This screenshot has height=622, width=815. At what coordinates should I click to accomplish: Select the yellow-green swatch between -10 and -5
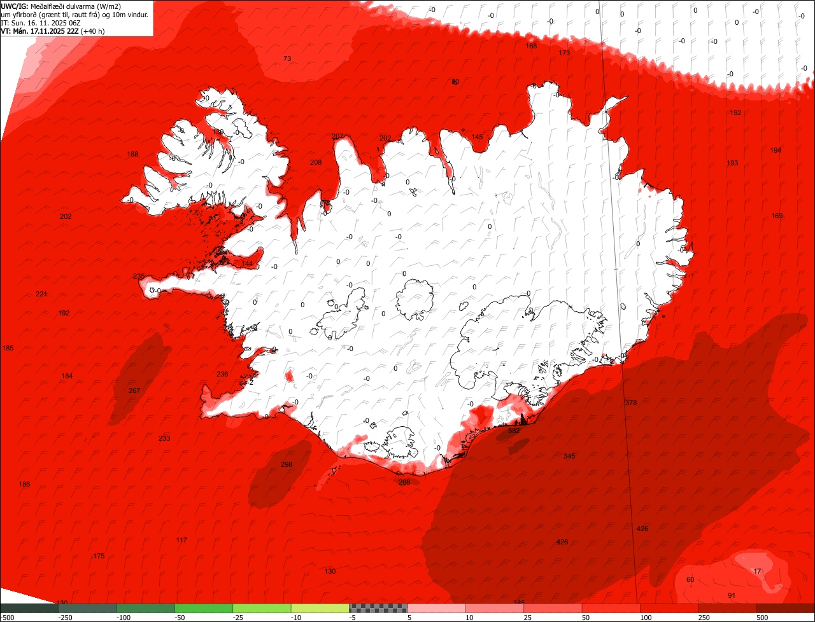pyautogui.click(x=320, y=608)
